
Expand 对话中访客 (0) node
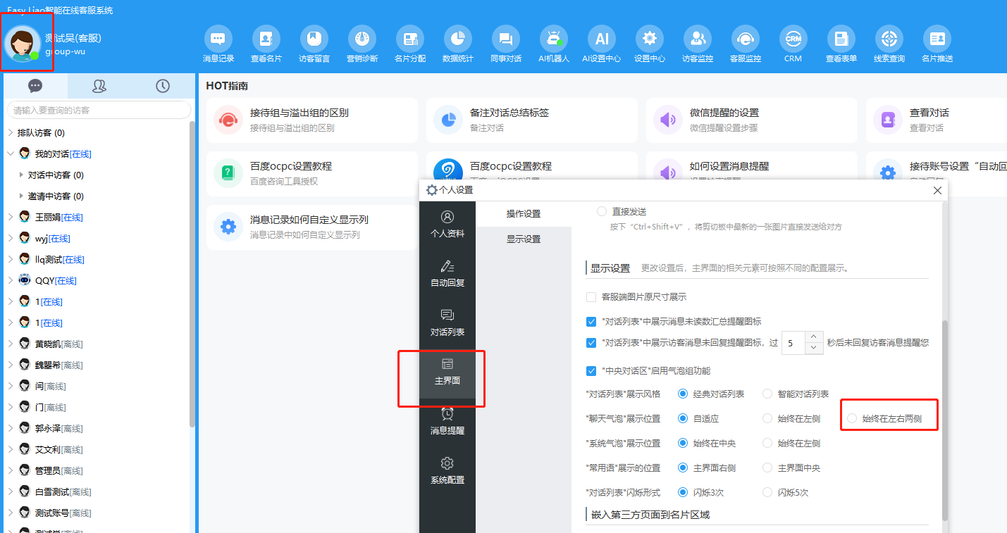pyautogui.click(x=21, y=175)
